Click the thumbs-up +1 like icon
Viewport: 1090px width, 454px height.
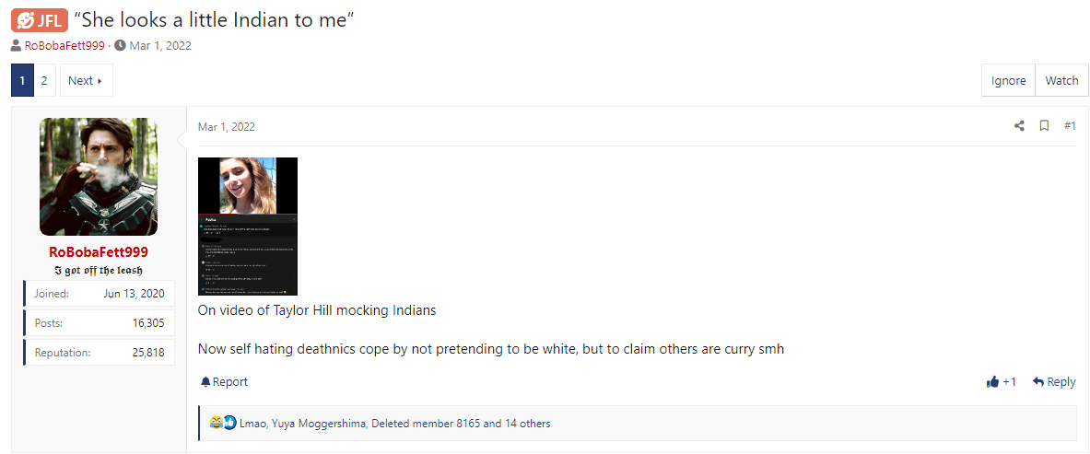click(x=992, y=381)
